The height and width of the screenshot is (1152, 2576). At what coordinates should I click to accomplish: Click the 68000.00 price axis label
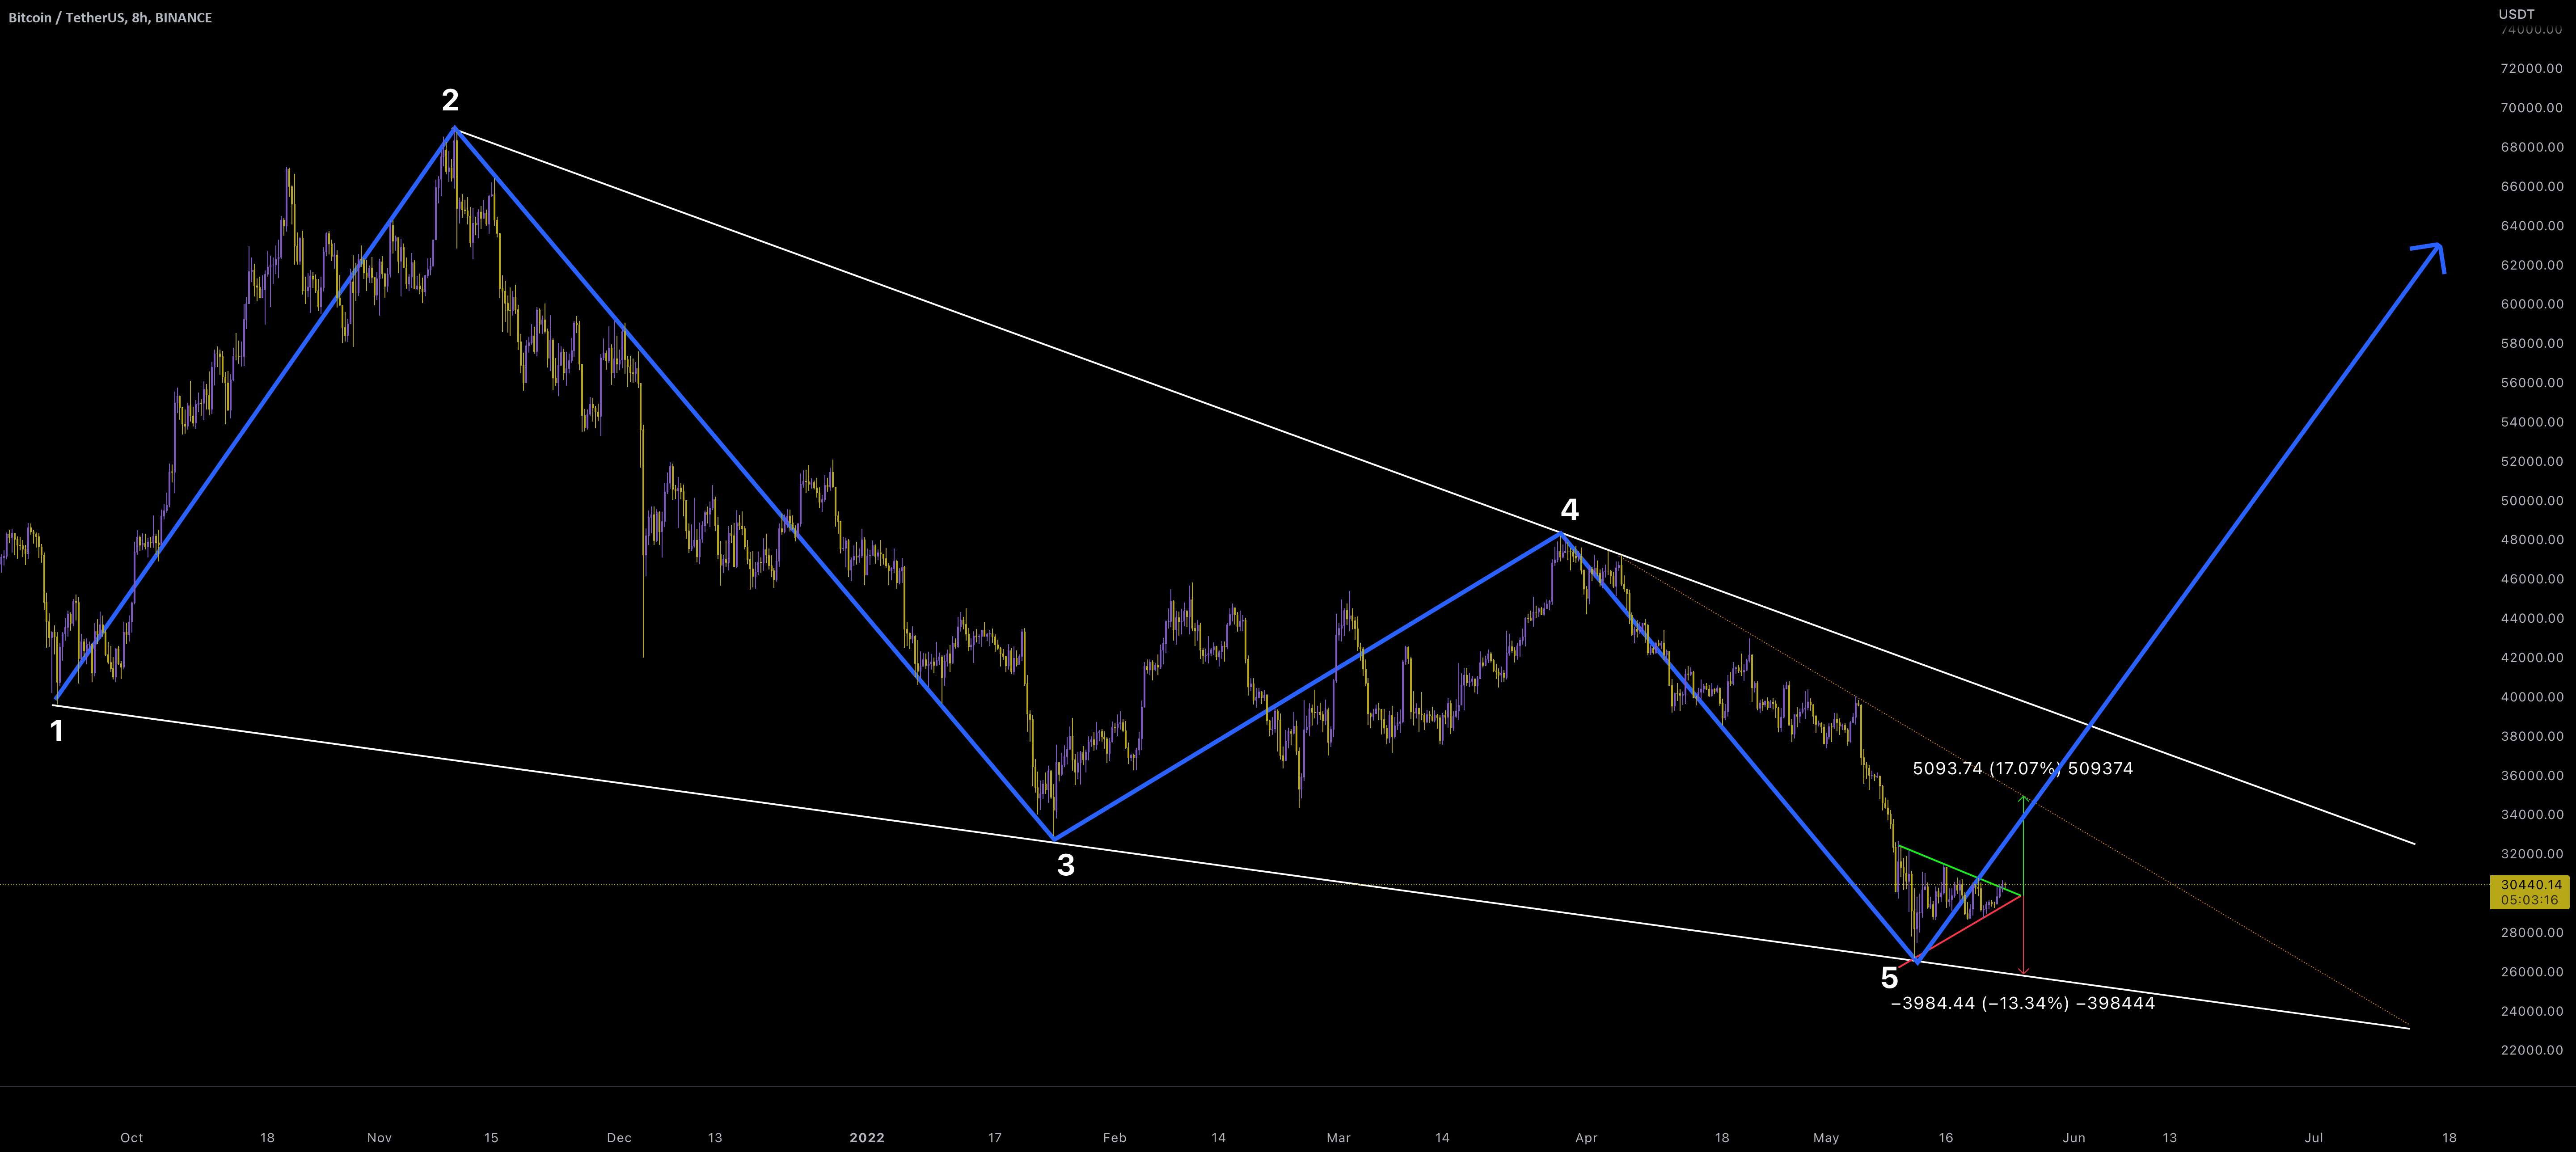click(2532, 147)
